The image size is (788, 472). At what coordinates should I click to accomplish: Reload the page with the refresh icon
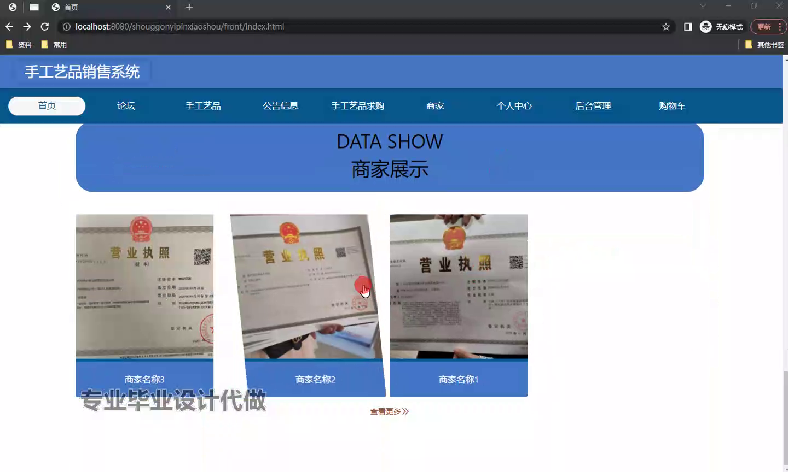click(45, 27)
